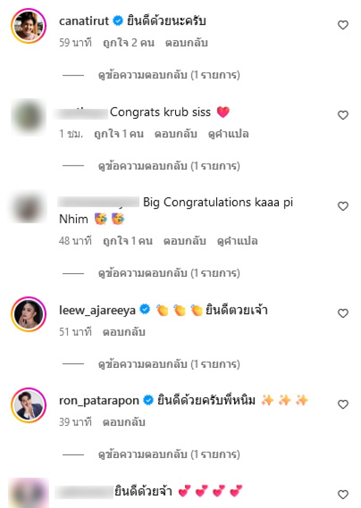The image size is (361, 508).
Task: Reply to ron_patarapon's comment
Action: 124,422
